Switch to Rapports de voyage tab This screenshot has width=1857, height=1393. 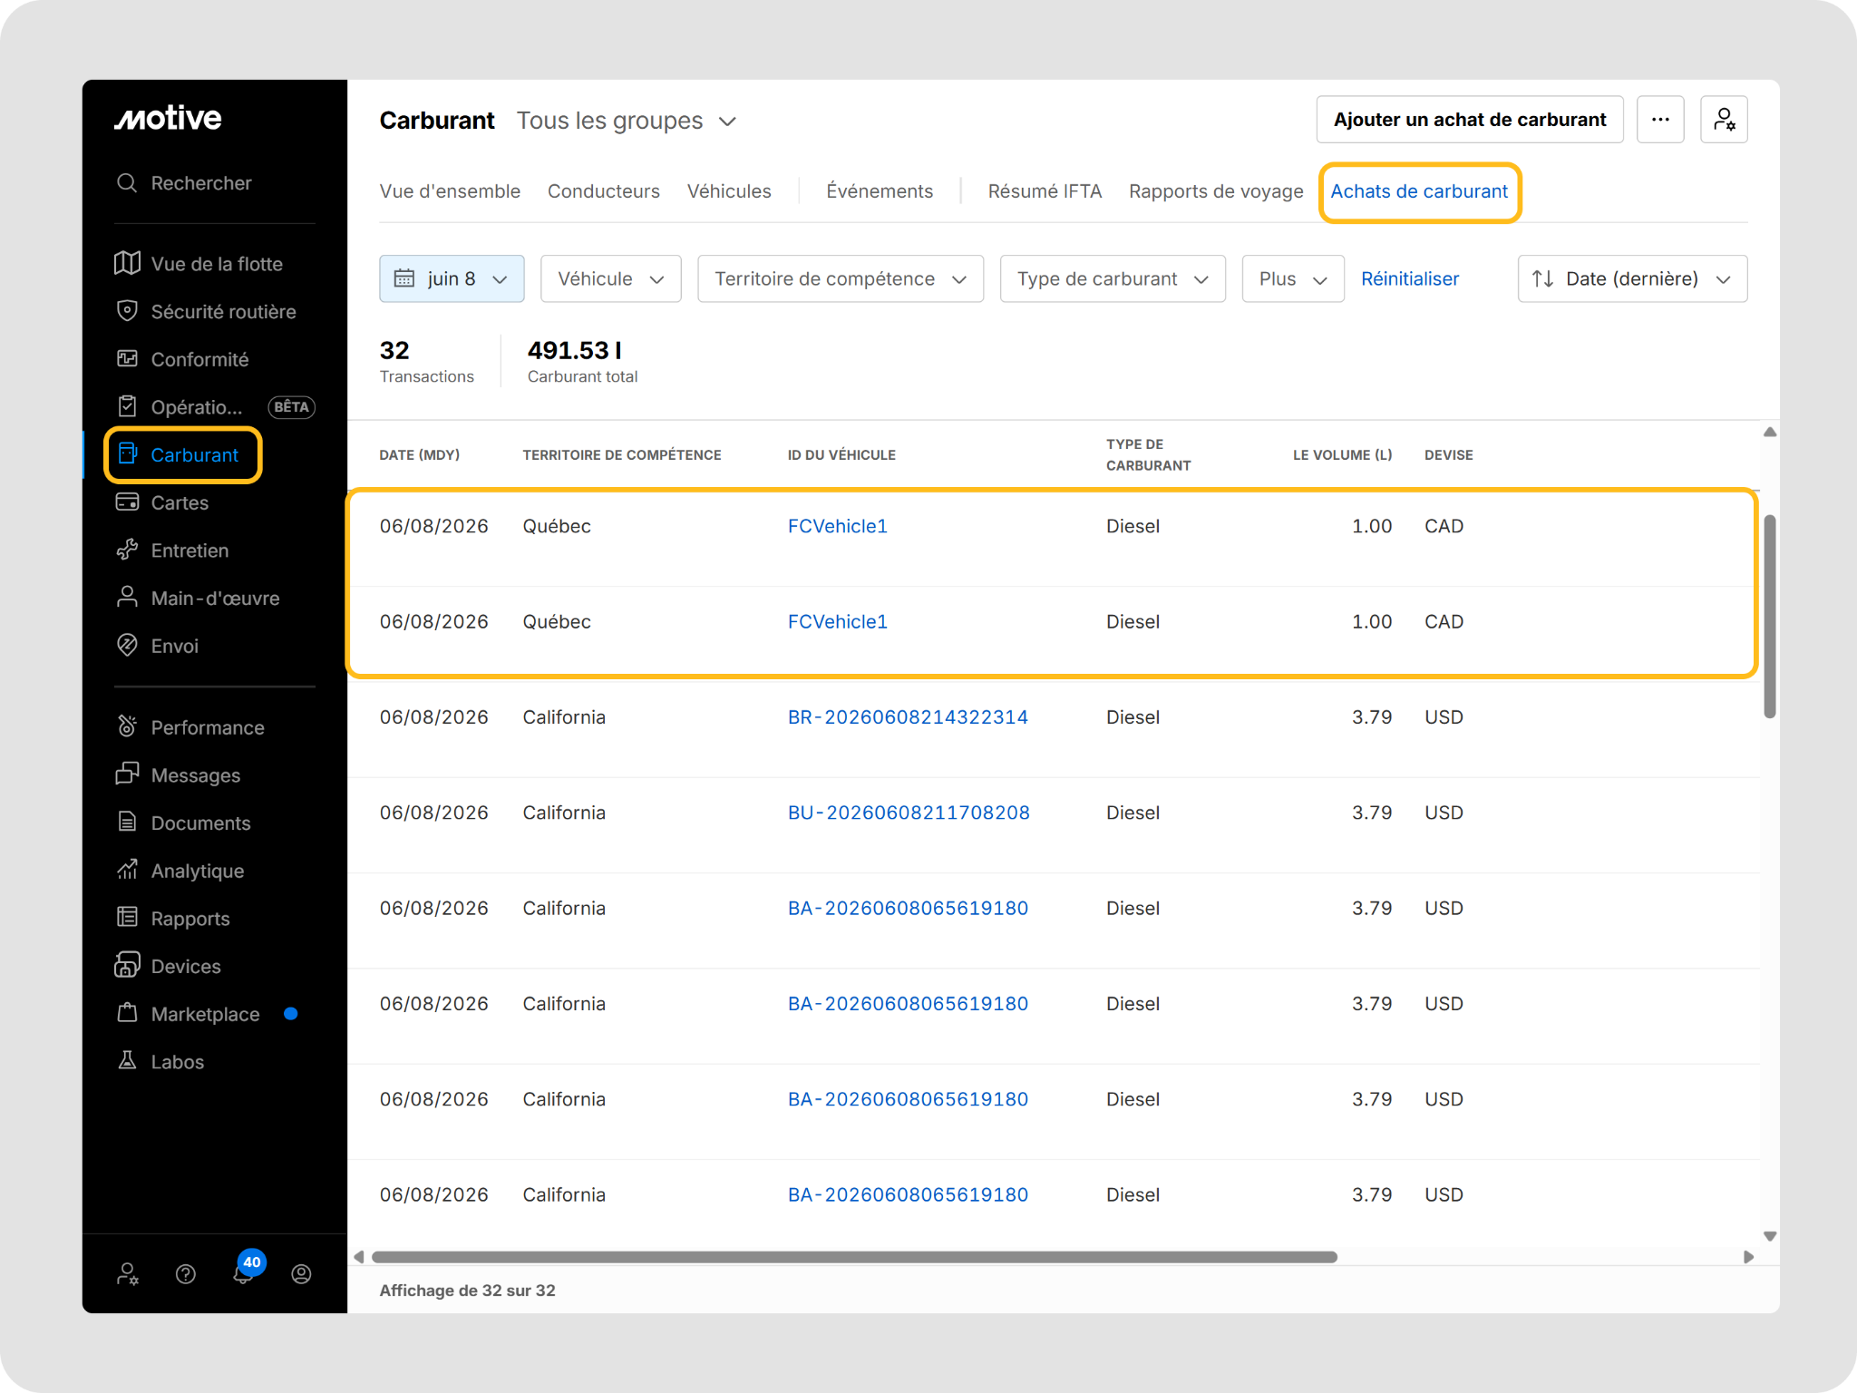coord(1216,191)
